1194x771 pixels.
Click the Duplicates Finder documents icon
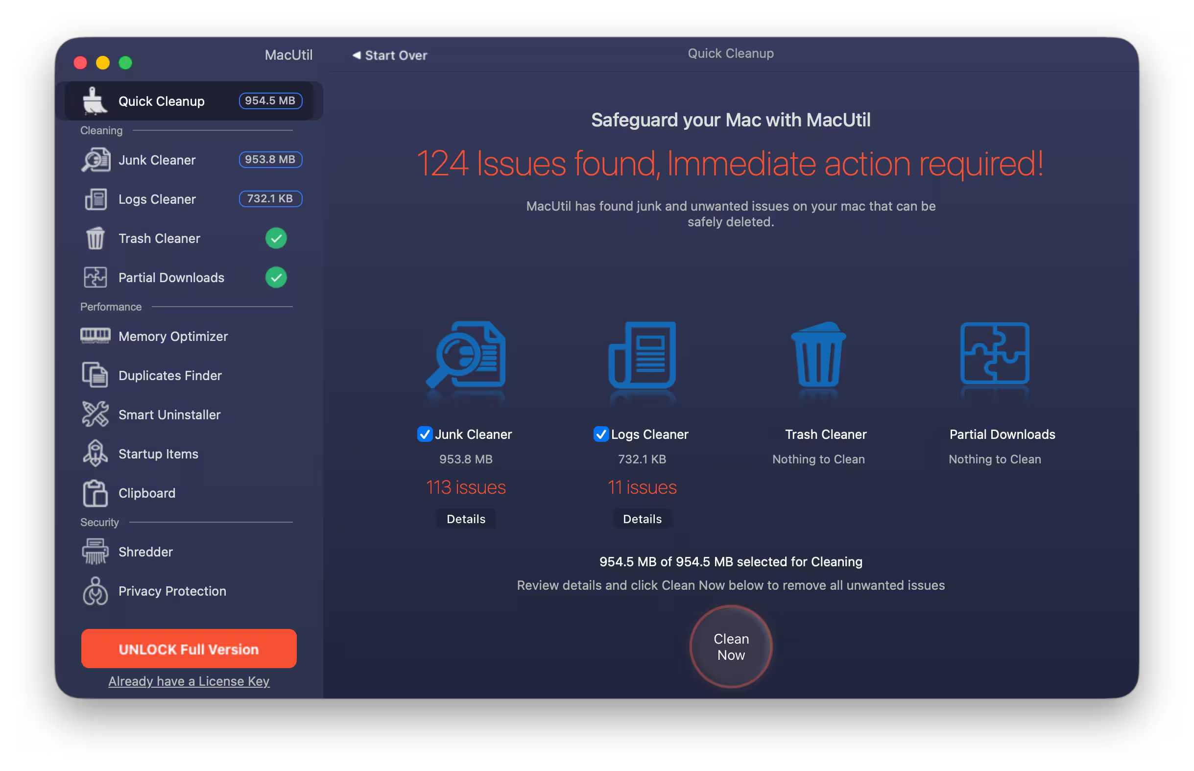(x=95, y=375)
